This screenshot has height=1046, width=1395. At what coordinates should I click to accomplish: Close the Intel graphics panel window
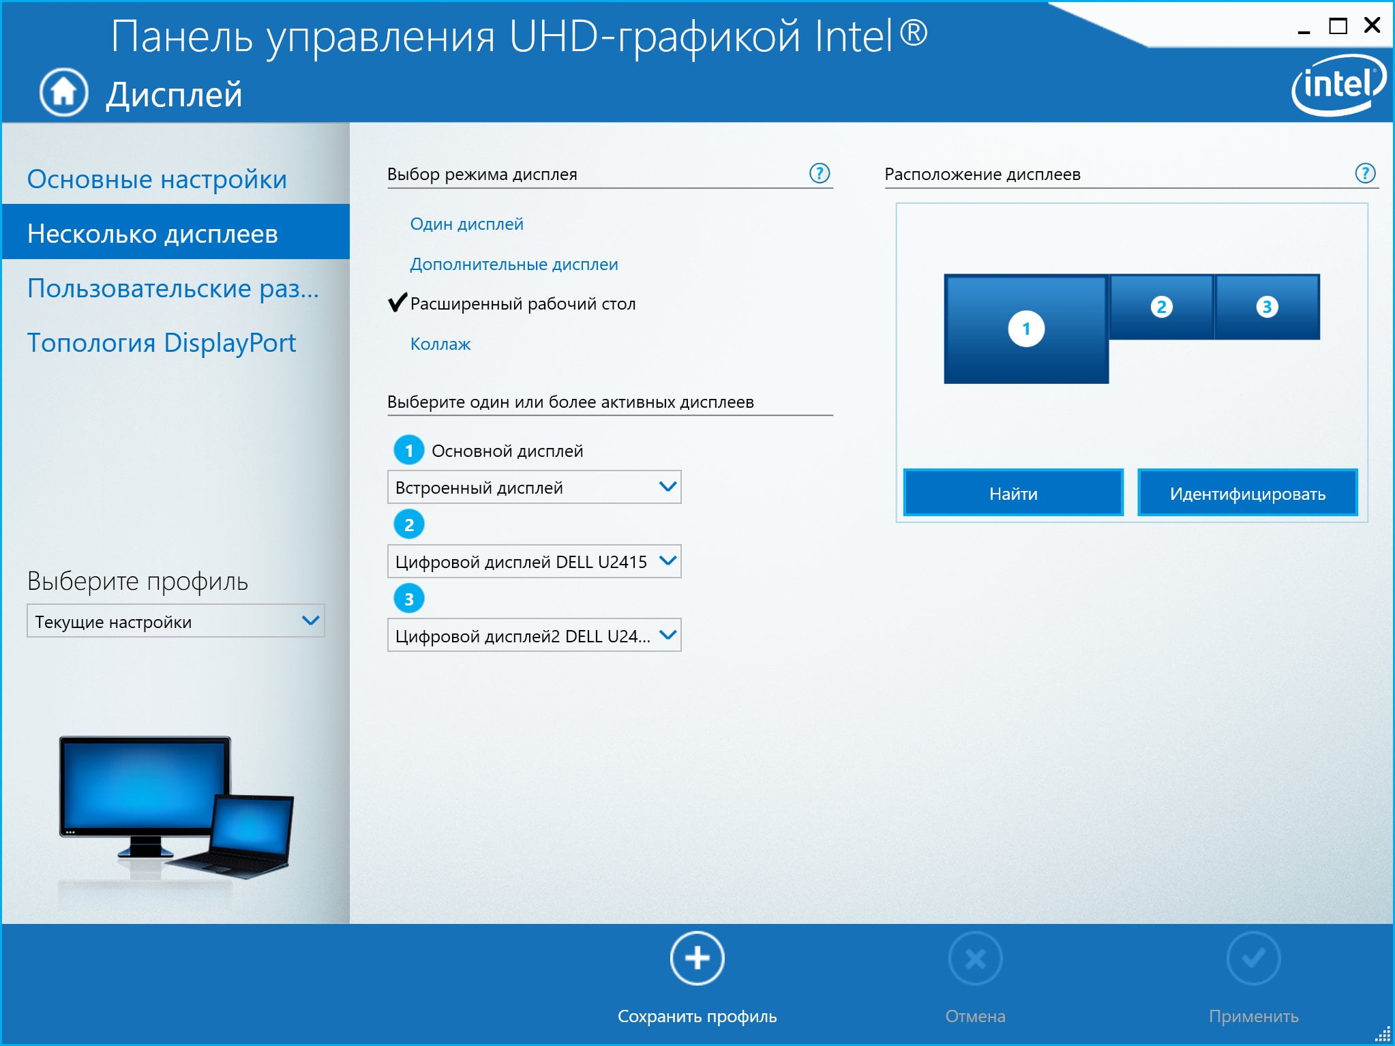1372,25
